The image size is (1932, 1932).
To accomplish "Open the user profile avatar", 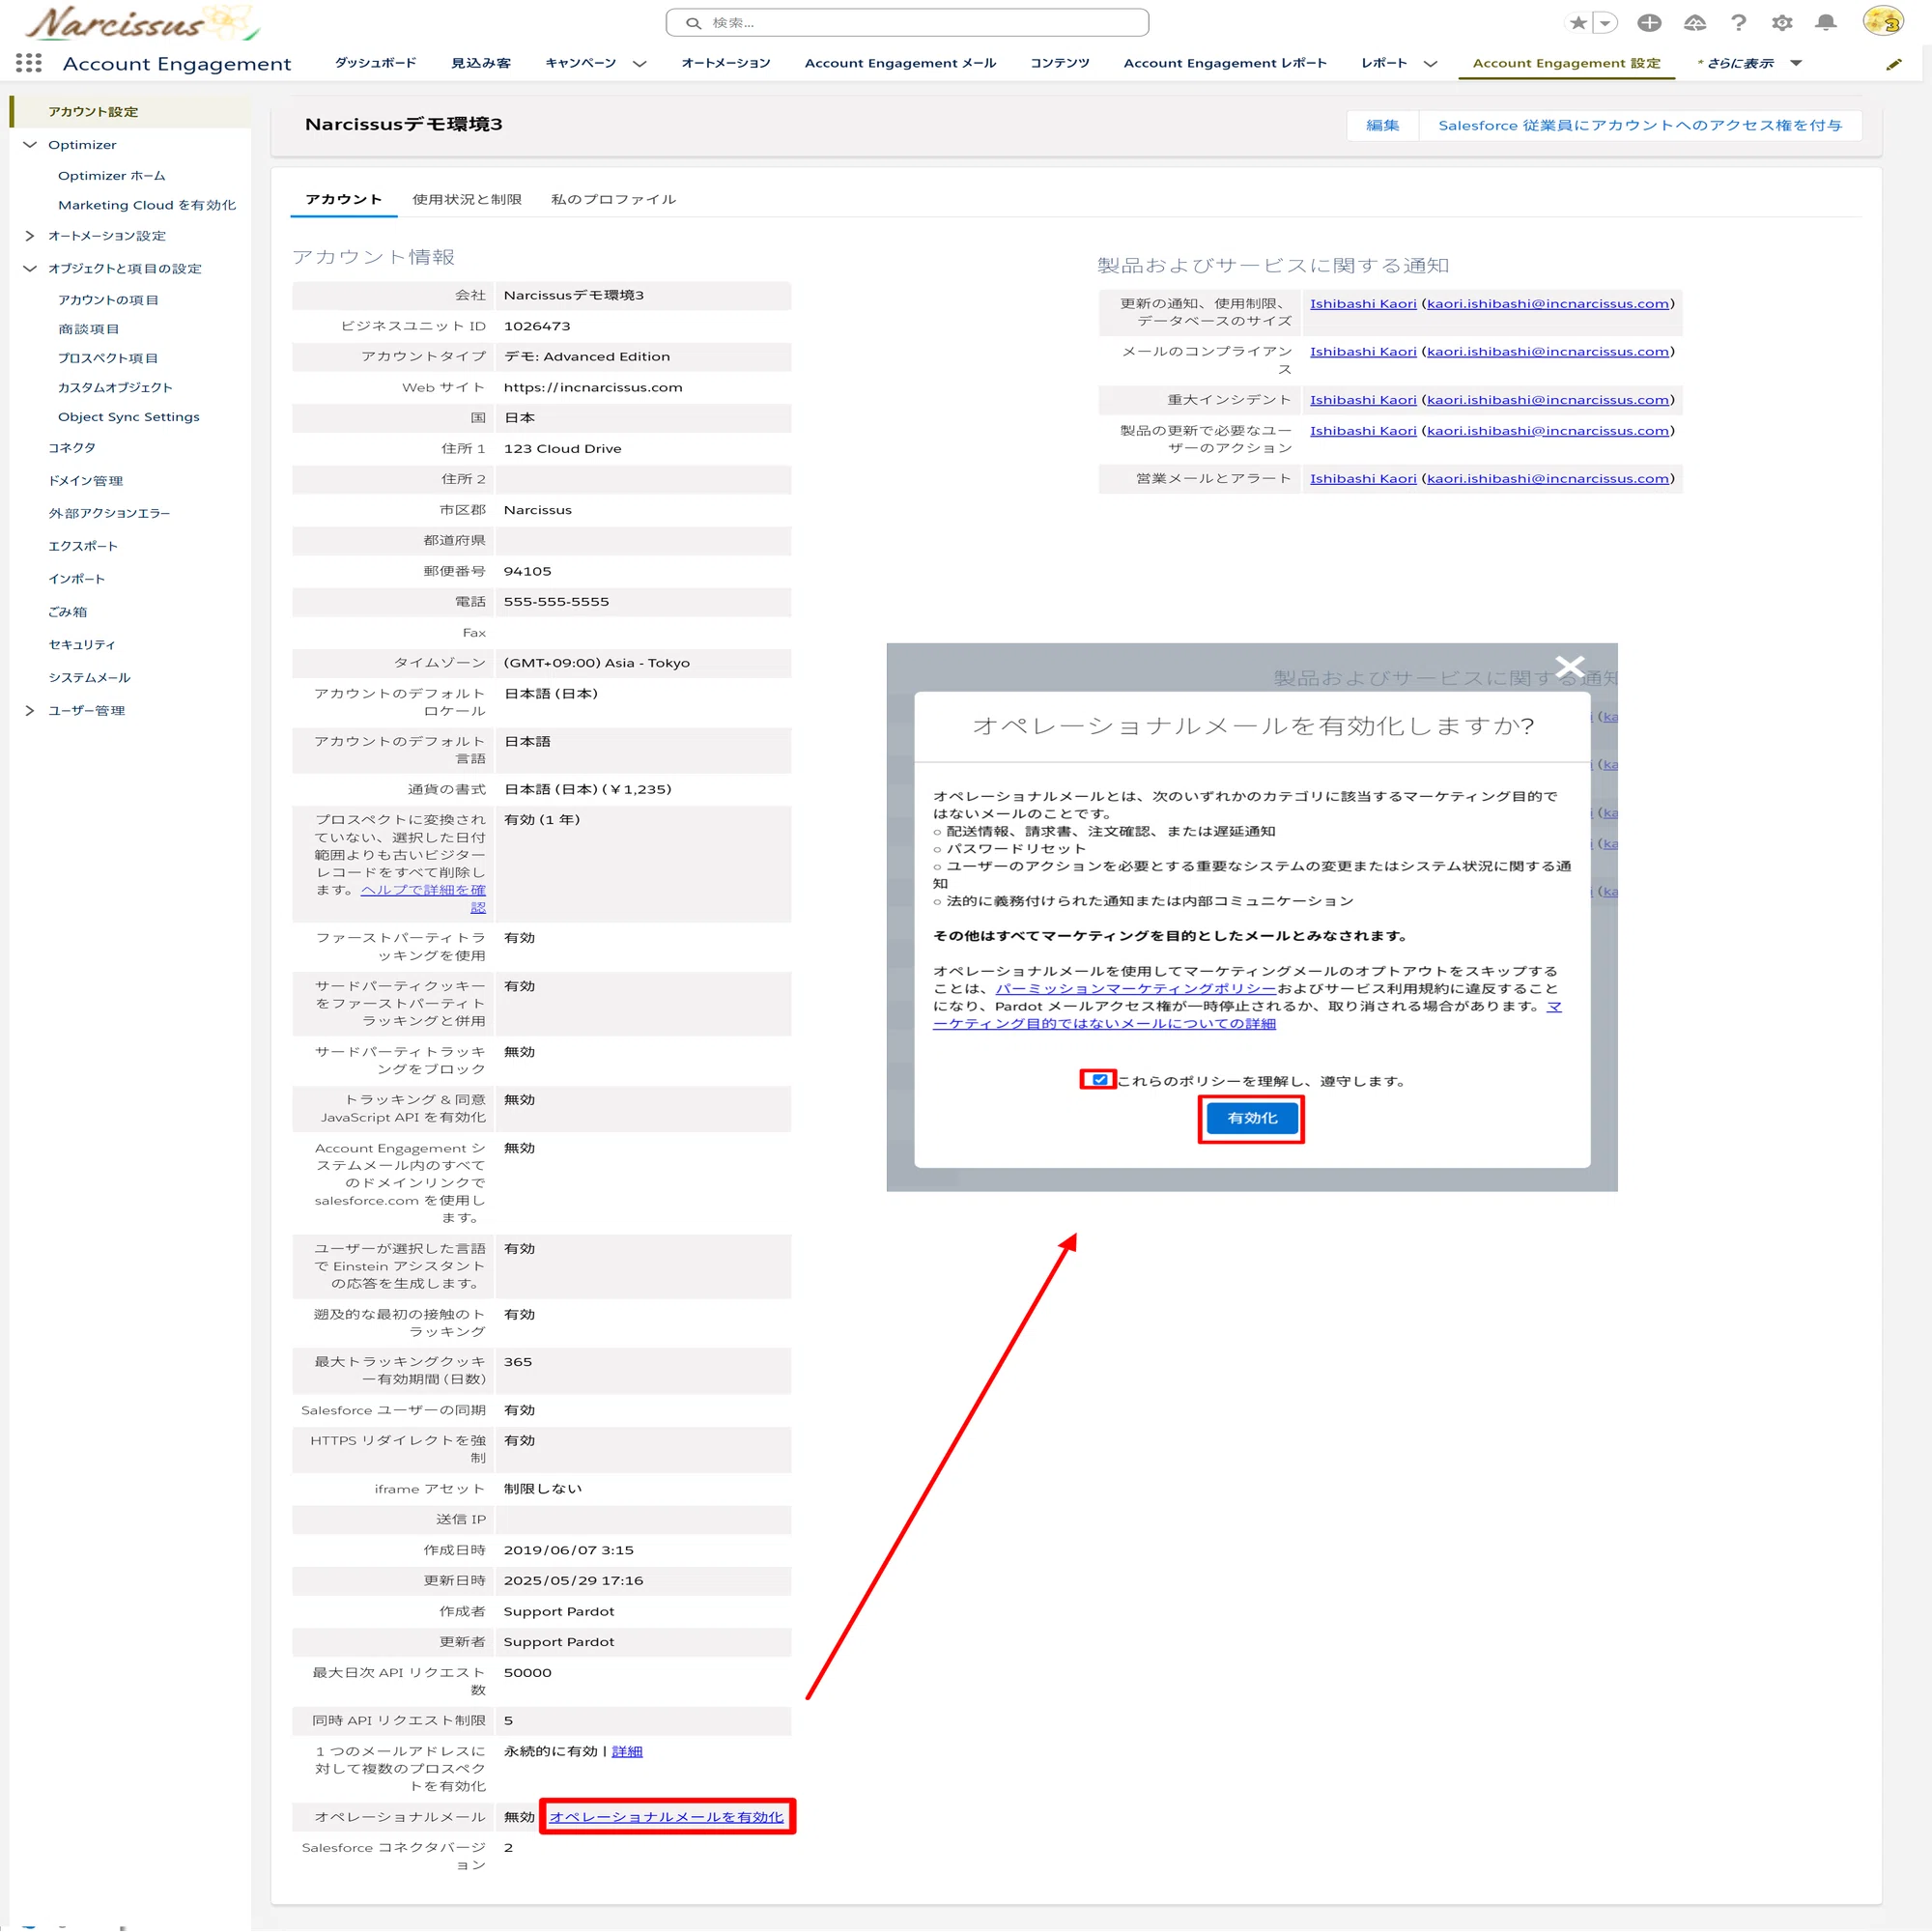I will point(1882,21).
